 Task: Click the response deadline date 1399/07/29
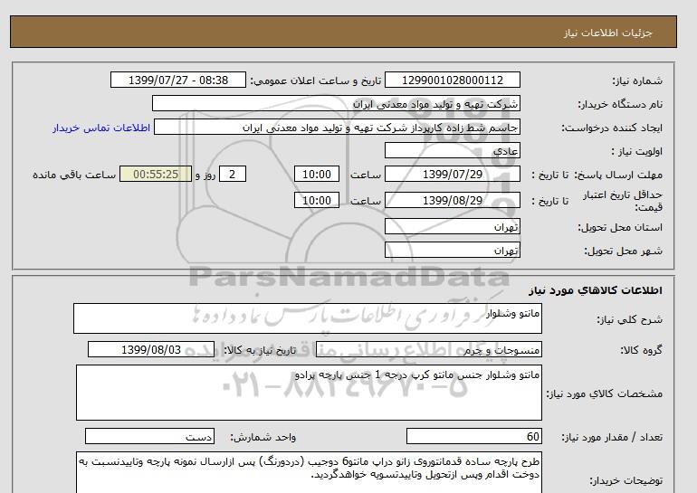[452, 174]
